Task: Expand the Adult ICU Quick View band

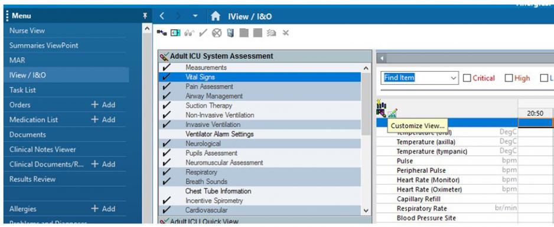Action: [265, 221]
